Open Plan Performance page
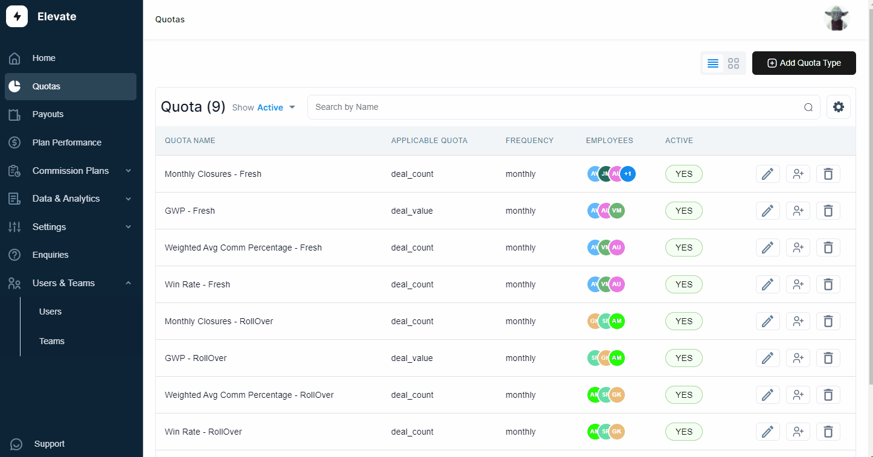 pyautogui.click(x=71, y=142)
